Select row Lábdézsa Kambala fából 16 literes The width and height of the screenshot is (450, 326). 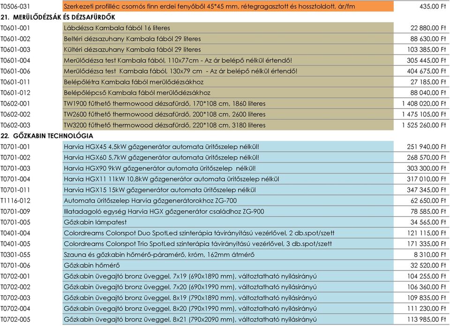pos(228,28)
